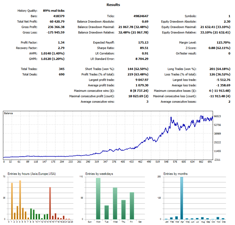This screenshot has width=235, height=225.
Task: Click the orange hour 4 bar
Action: (20, 200)
